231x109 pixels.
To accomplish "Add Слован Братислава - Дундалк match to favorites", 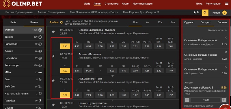I will (53, 32).
